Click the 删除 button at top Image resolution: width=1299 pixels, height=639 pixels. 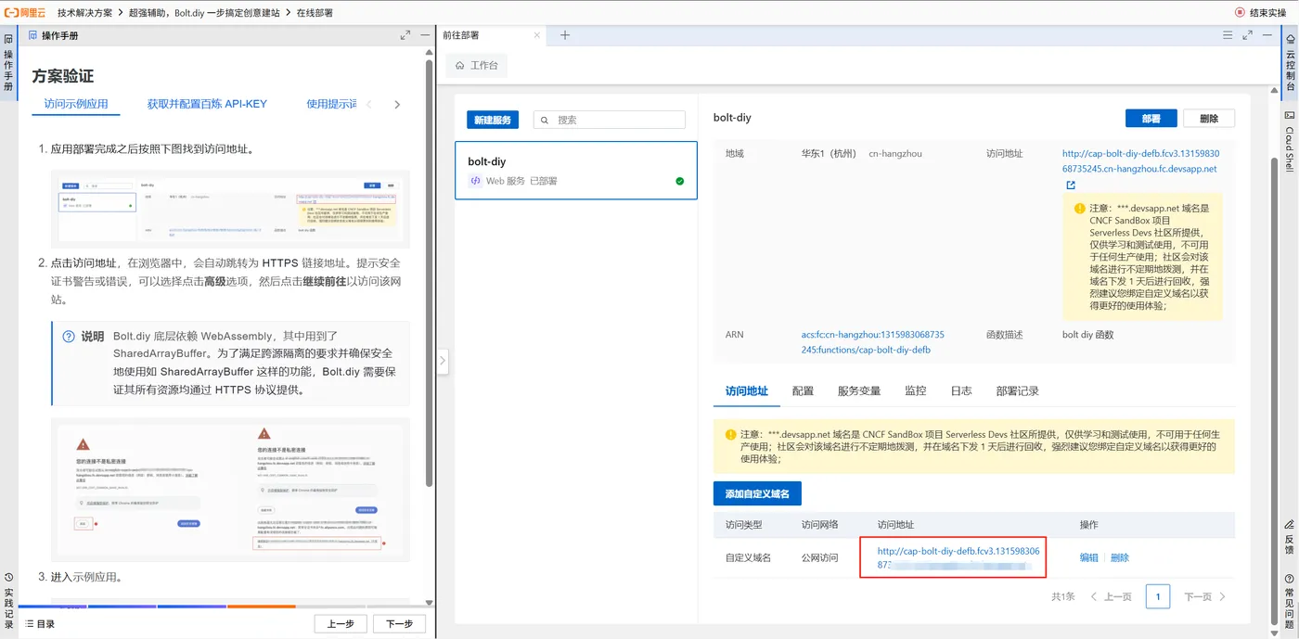[1209, 119]
